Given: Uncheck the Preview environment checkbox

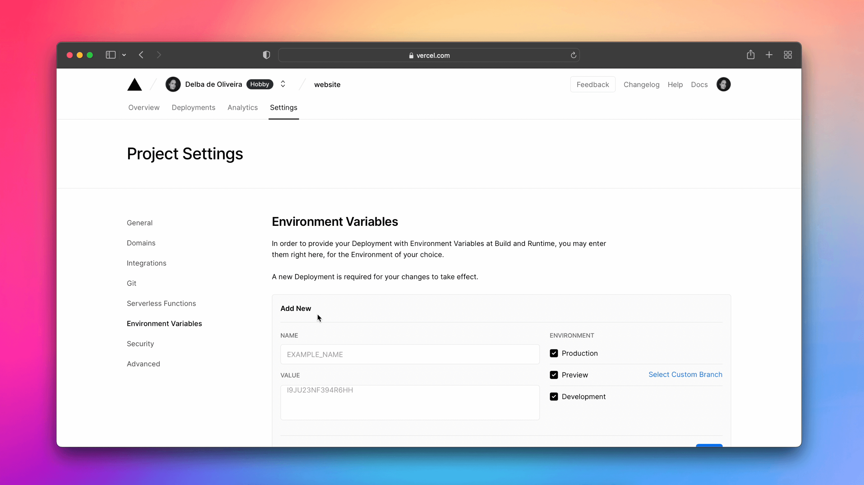Looking at the screenshot, I should [x=554, y=375].
